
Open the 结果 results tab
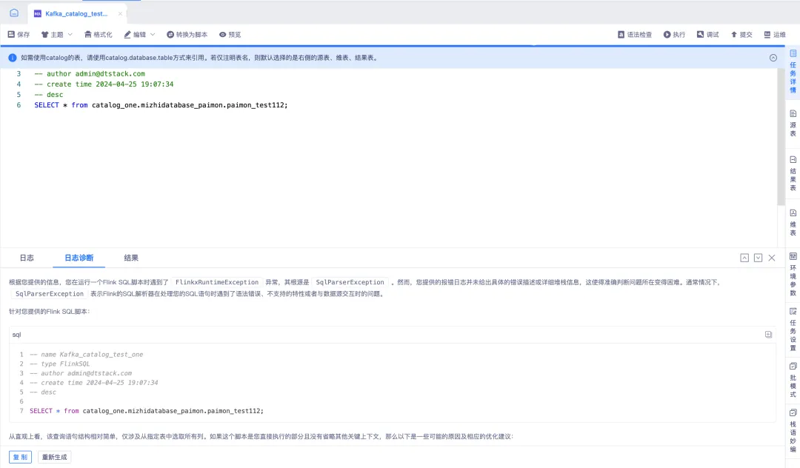coord(131,258)
